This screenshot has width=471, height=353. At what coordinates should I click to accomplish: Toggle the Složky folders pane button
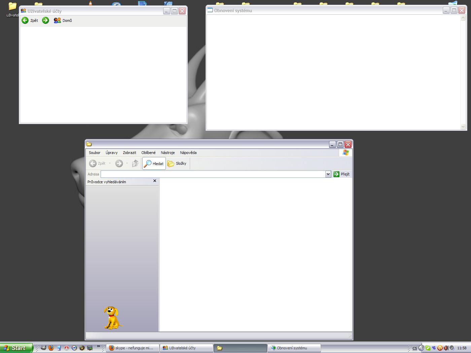pyautogui.click(x=177, y=163)
